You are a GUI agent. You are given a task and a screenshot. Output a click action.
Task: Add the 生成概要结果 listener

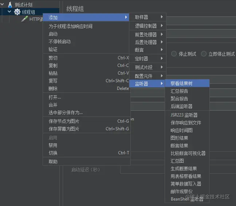187,169
